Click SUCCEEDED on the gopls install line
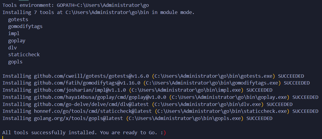Viewport: 322px width, 139px height. [259, 118]
